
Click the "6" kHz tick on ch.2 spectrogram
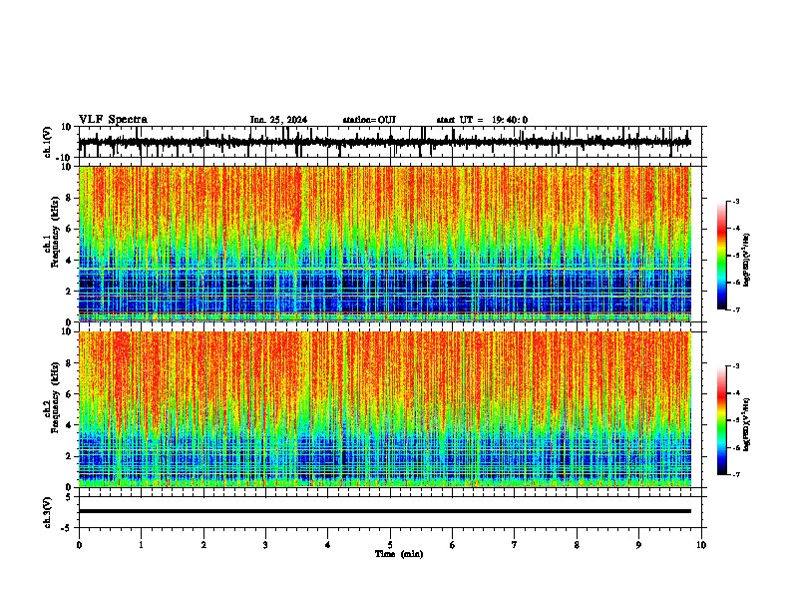69,394
